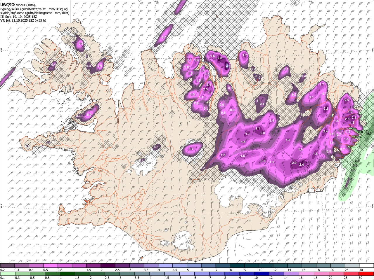The image size is (374, 280).
Task: Click the 1.9 snowfall value in the east
Action: pos(350,112)
